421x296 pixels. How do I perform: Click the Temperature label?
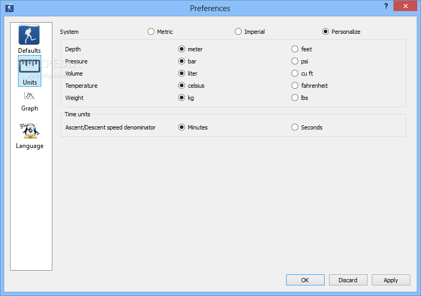pos(81,86)
